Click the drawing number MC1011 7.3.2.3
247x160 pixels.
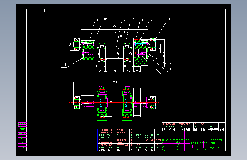coord(217,147)
